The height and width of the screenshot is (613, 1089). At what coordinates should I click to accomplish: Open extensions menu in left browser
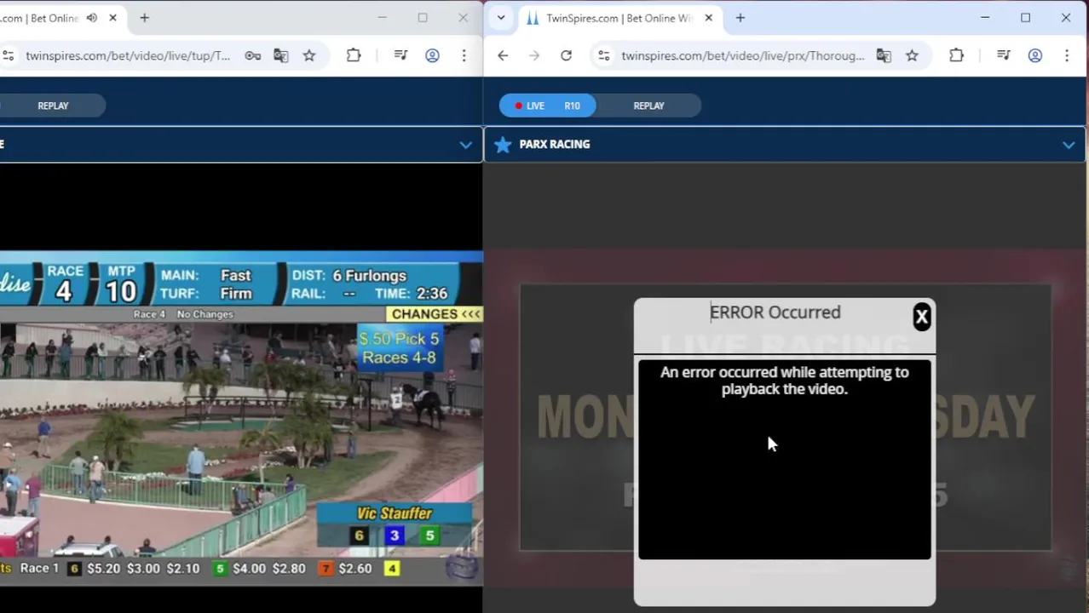pyautogui.click(x=354, y=55)
